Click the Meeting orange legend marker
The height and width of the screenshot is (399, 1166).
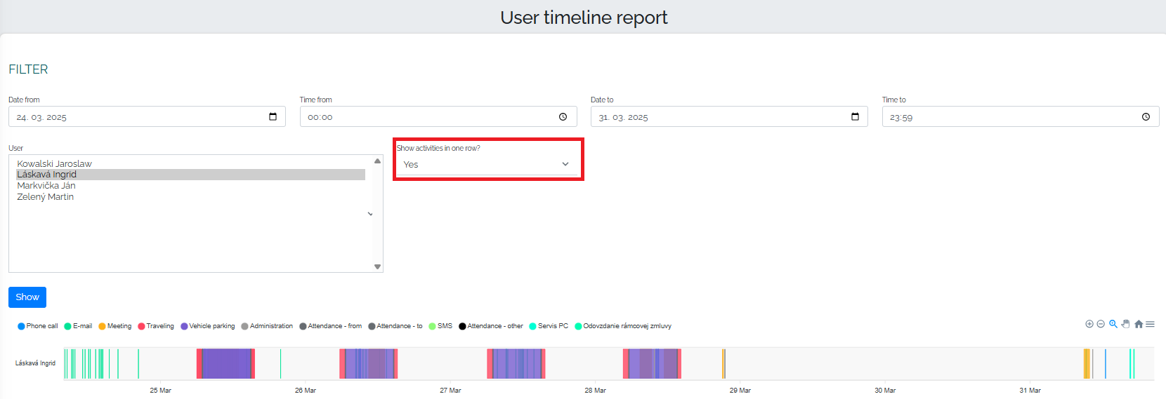coord(102,326)
